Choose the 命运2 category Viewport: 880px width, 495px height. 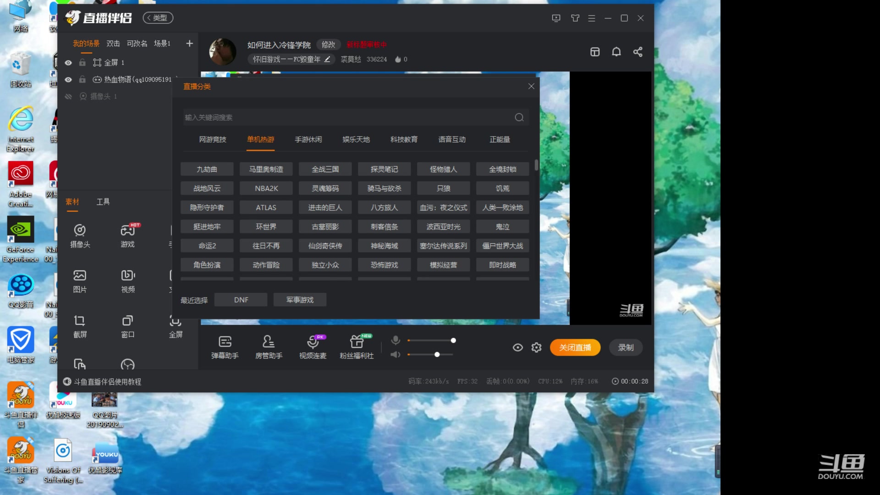pyautogui.click(x=207, y=246)
